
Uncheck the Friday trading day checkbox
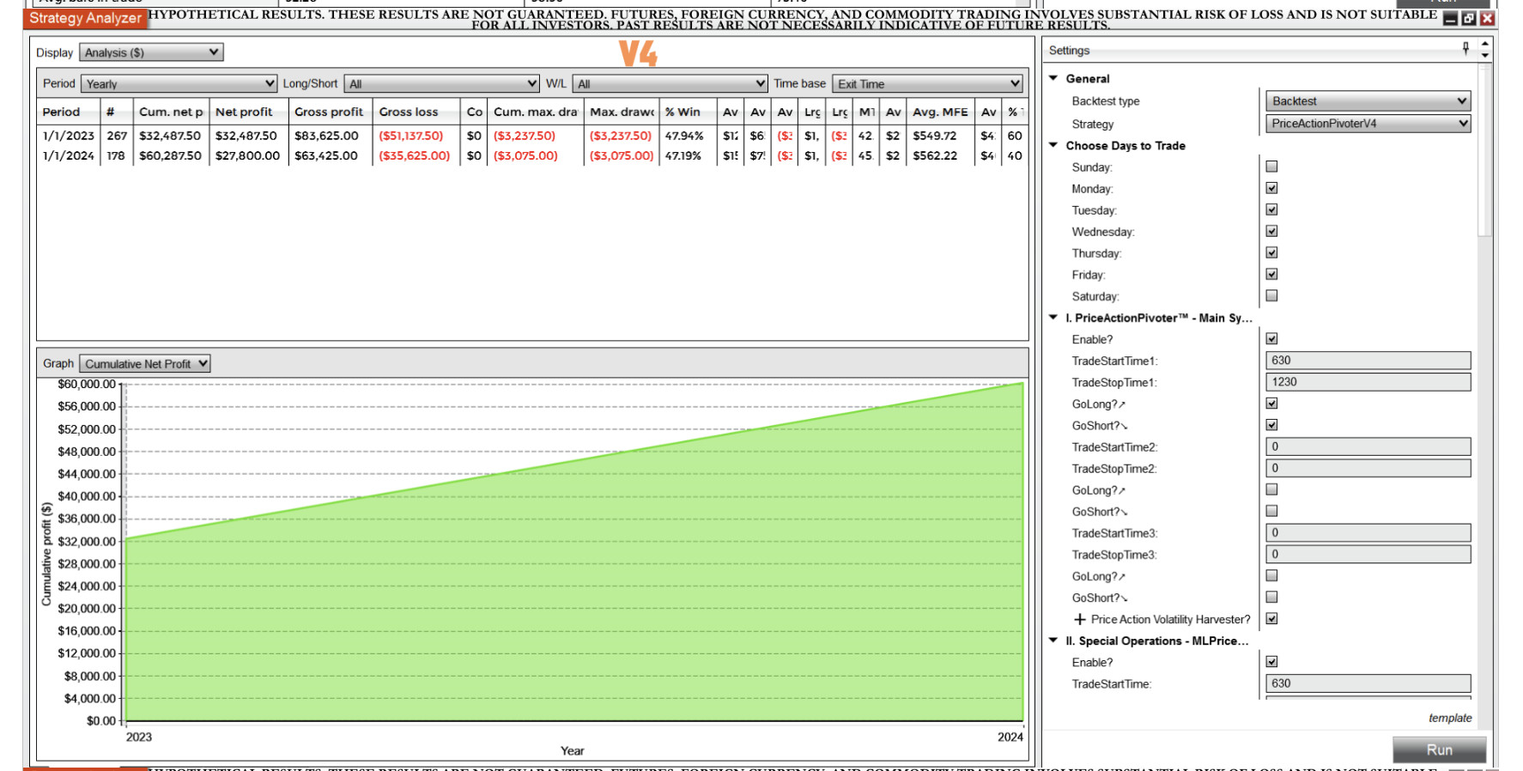coord(1271,274)
